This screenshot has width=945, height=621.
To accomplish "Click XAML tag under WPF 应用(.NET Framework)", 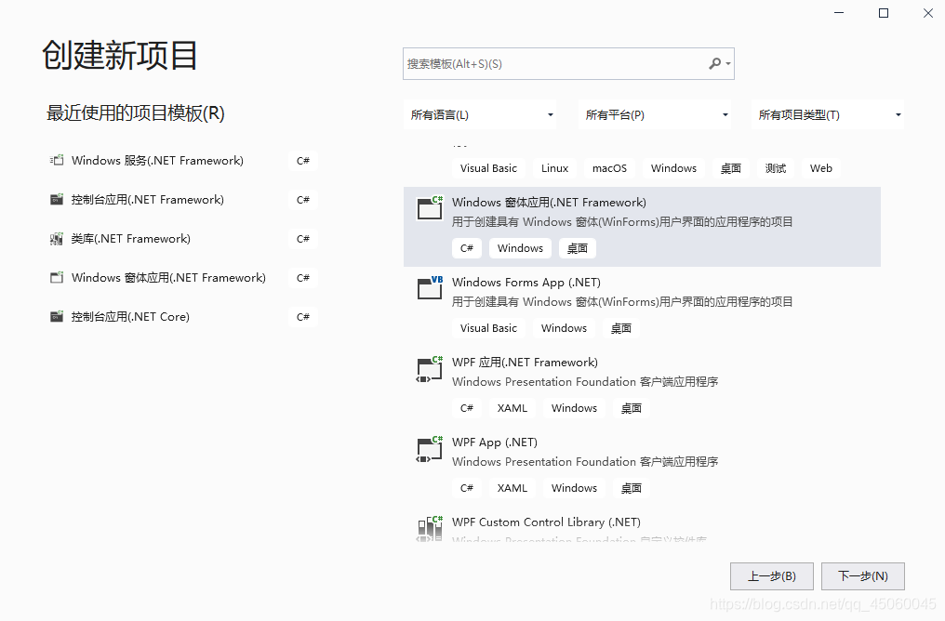I will click(512, 408).
